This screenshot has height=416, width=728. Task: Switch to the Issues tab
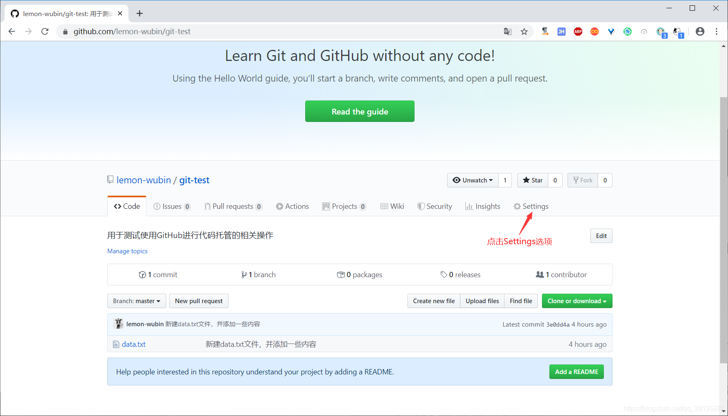point(172,206)
